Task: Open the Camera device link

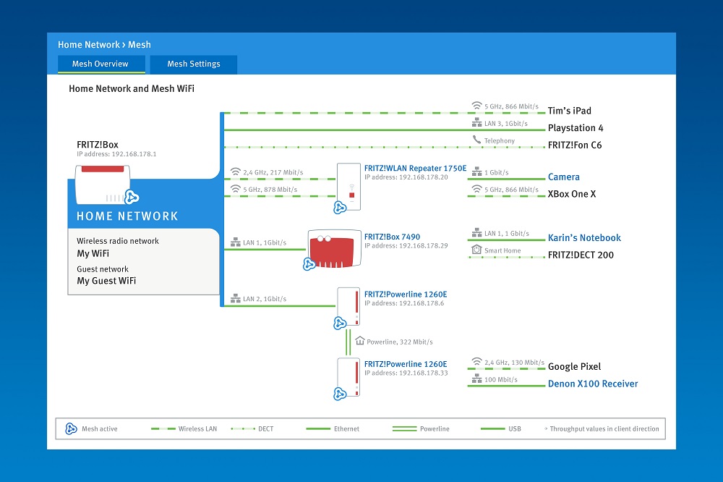Action: (563, 177)
